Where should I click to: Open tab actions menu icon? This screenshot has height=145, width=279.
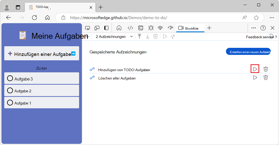[18, 7]
